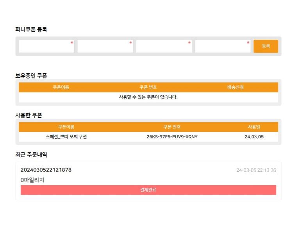
Task: Click the 최근 주문내역 section heading
Action: (x=31, y=155)
